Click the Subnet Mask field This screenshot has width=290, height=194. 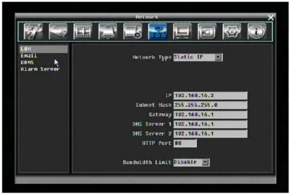point(210,105)
